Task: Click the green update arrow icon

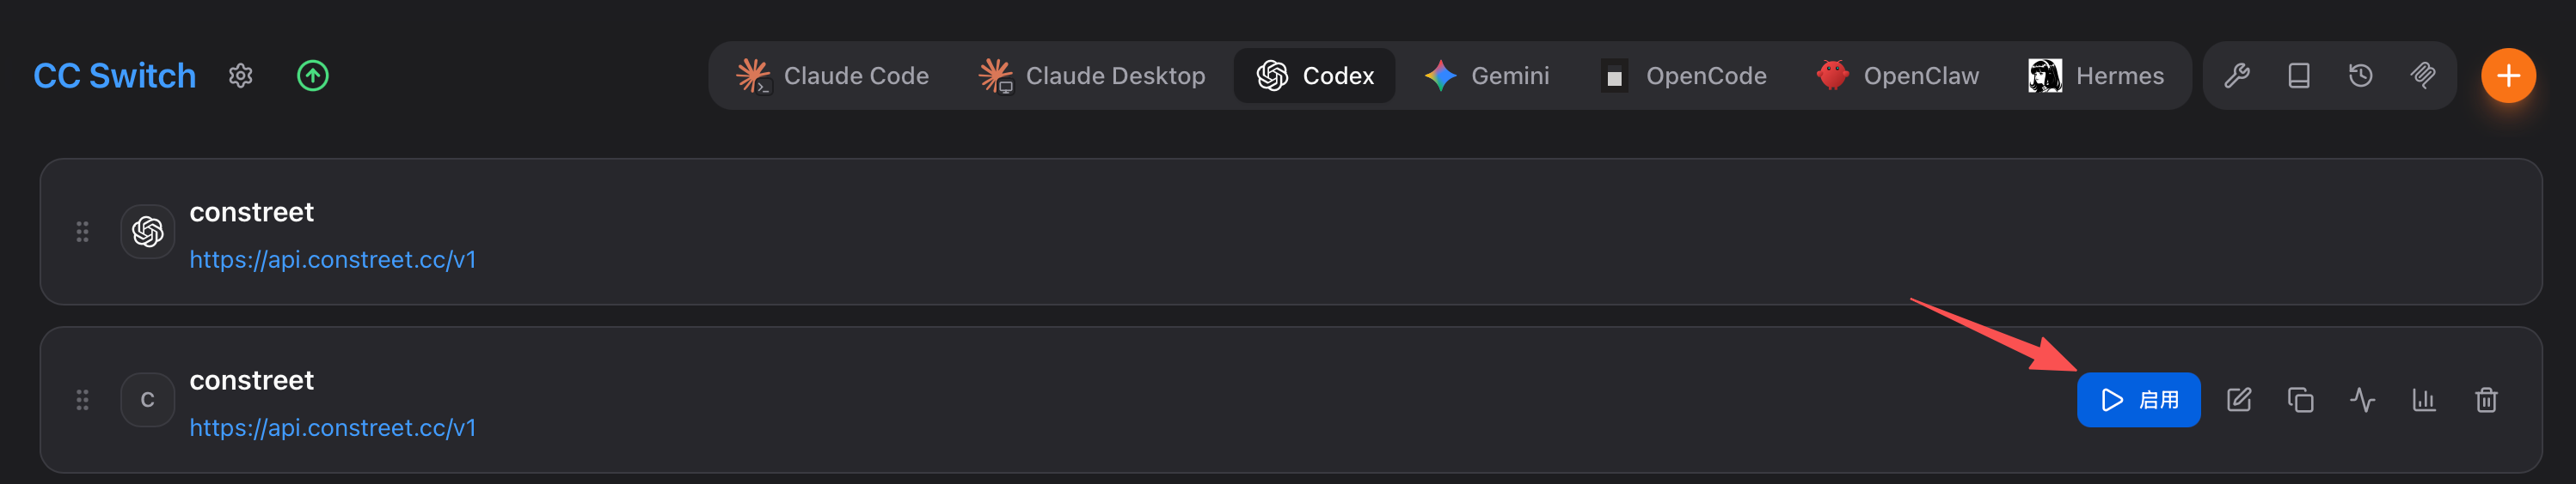Action: click(313, 76)
